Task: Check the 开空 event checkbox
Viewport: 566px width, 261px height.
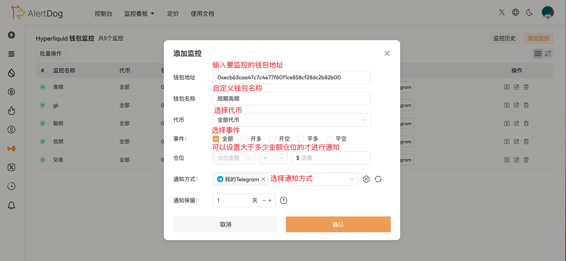Action: pyautogui.click(x=273, y=139)
